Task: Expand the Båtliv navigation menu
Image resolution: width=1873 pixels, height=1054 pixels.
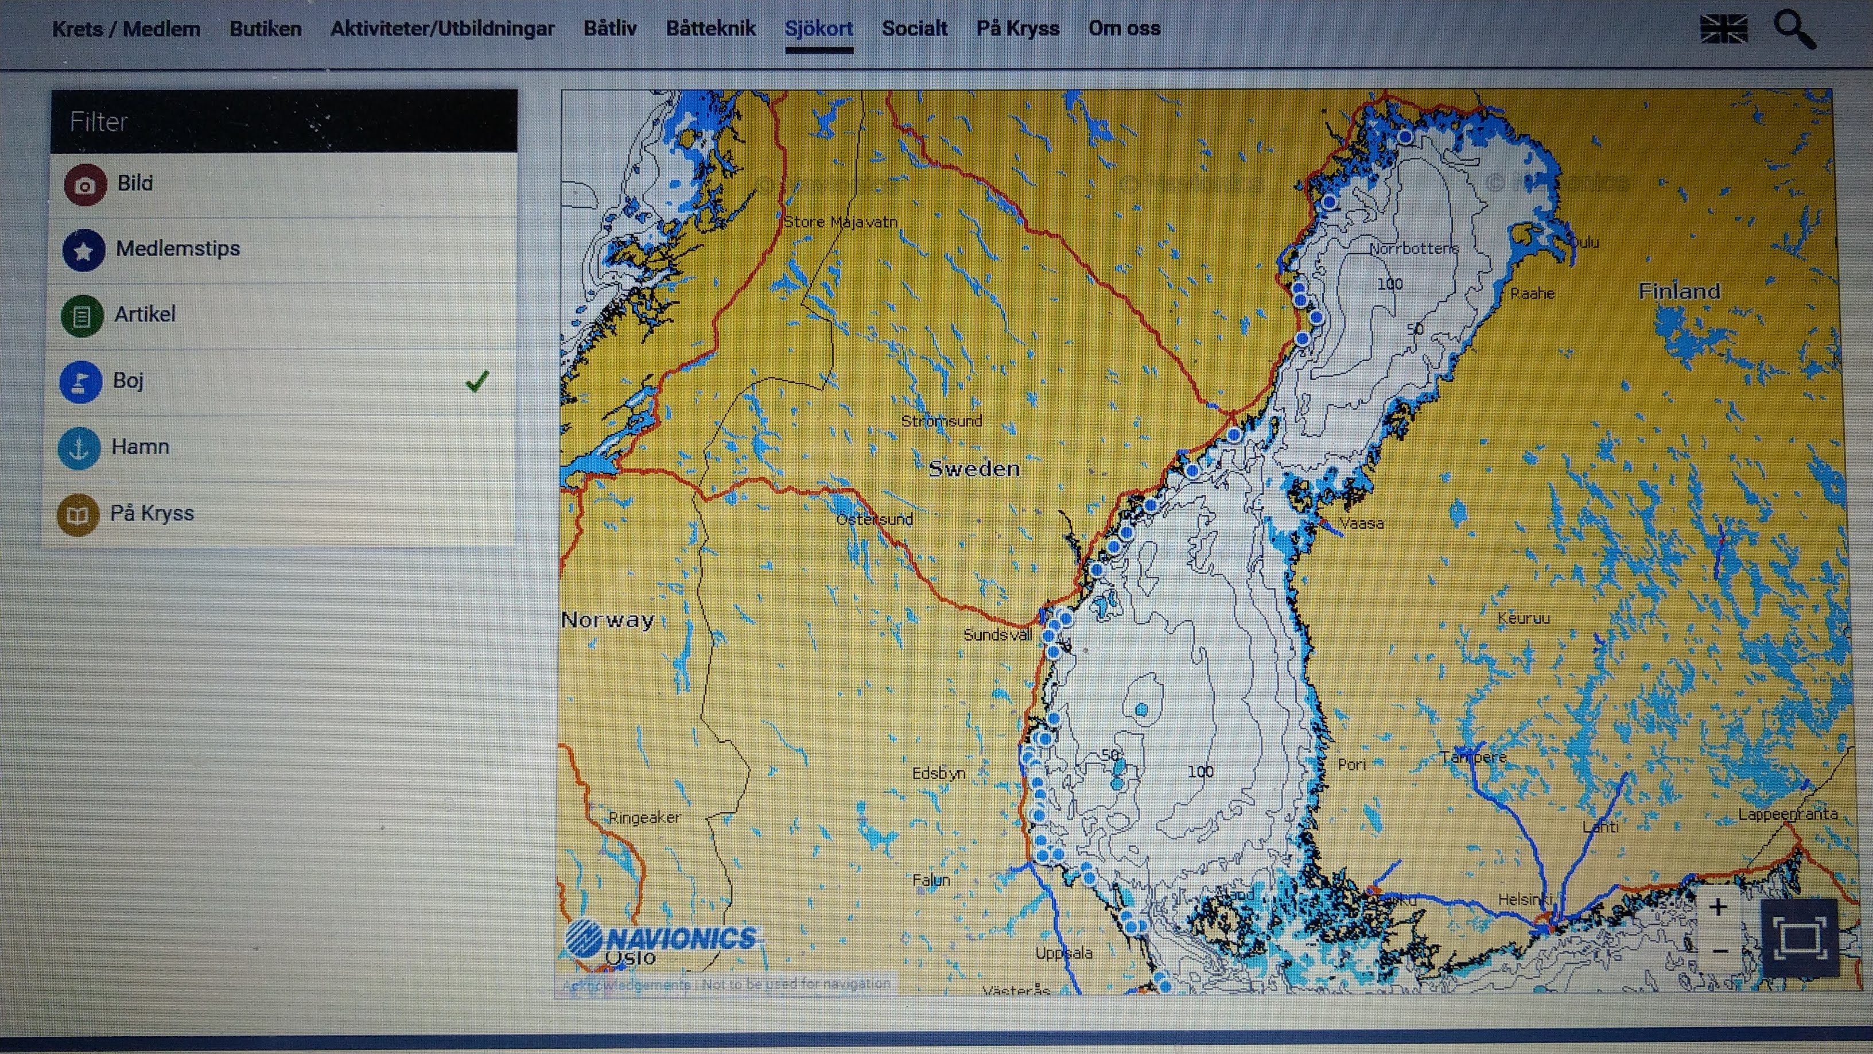Action: click(x=609, y=29)
